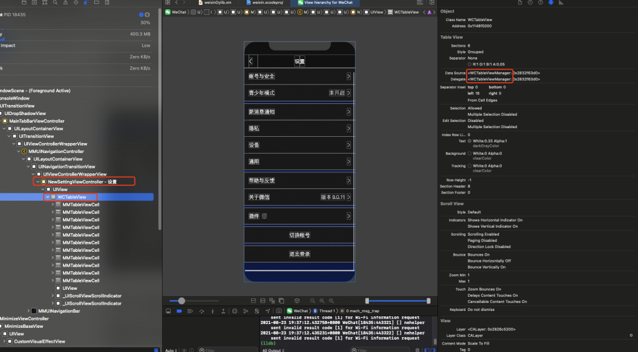Viewport: 638px width, 352px height.
Task: Click the step into debug button
Action: pyautogui.click(x=213, y=310)
